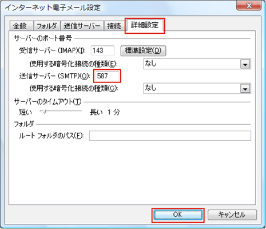Click the 送信サーバー (SMTP)(O) label
The height and width of the screenshot is (229, 266).
point(54,76)
